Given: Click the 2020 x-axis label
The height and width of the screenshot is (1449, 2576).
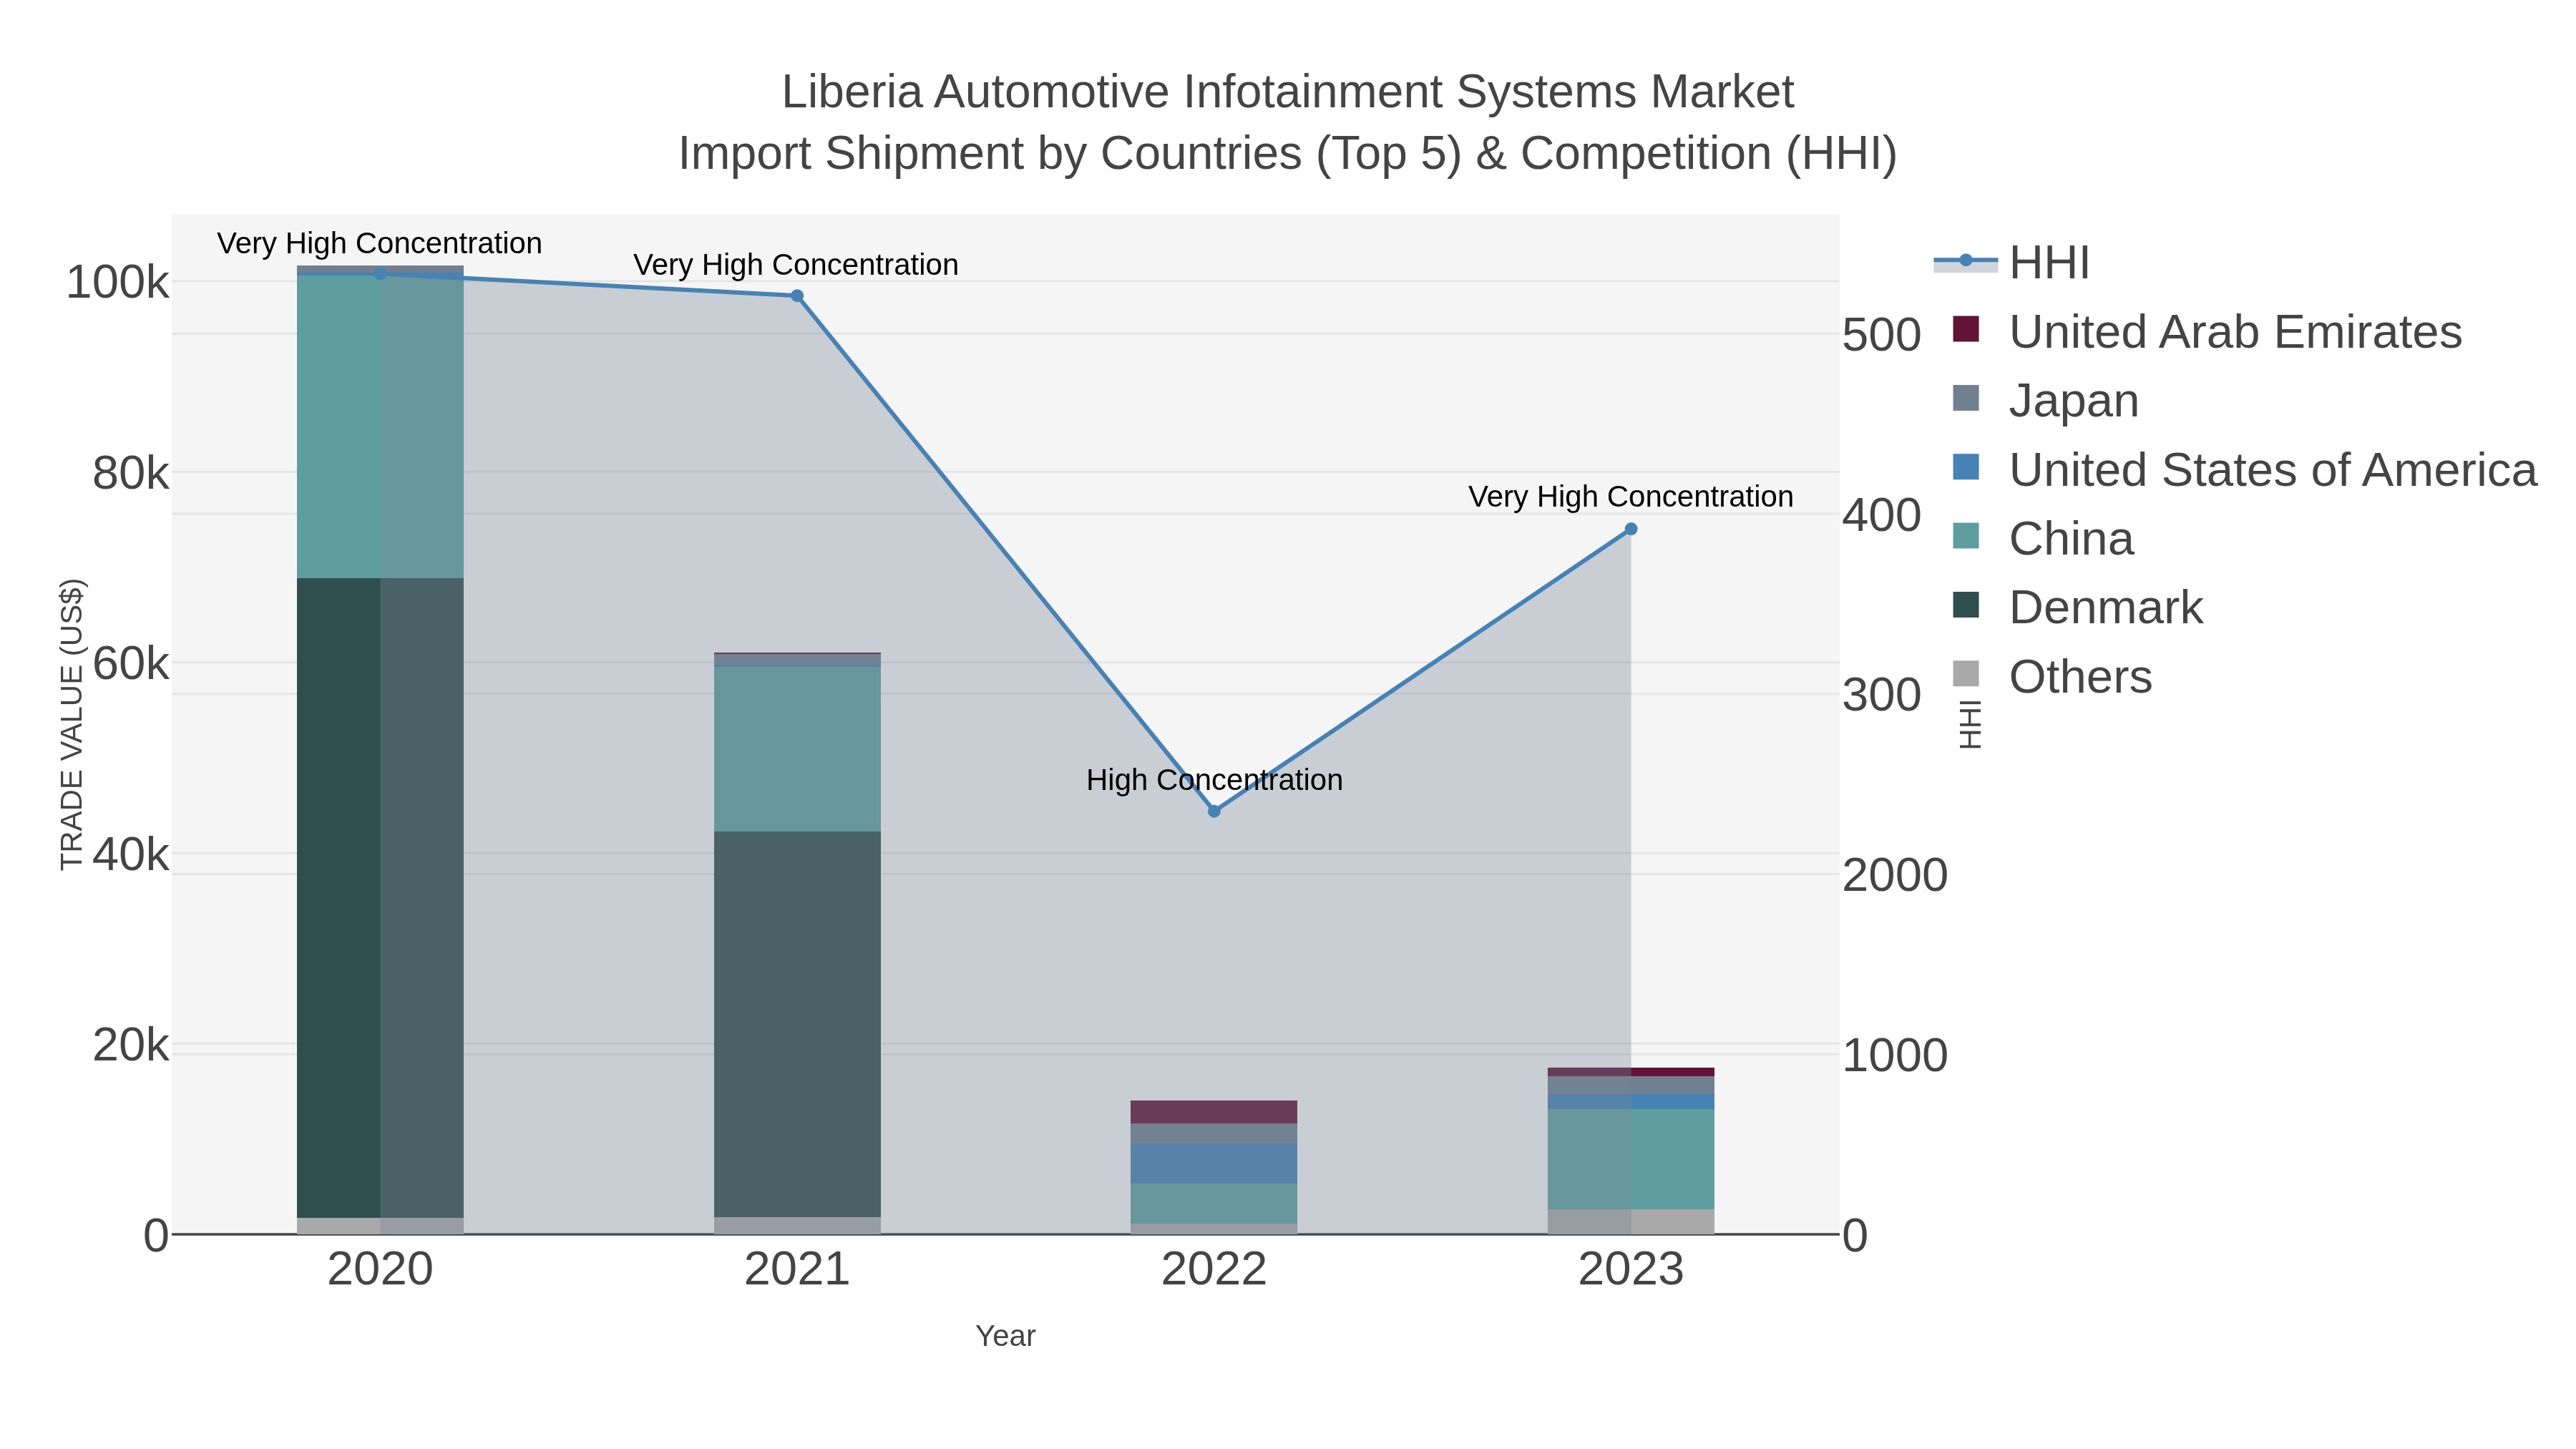Looking at the screenshot, I should 380,1270.
